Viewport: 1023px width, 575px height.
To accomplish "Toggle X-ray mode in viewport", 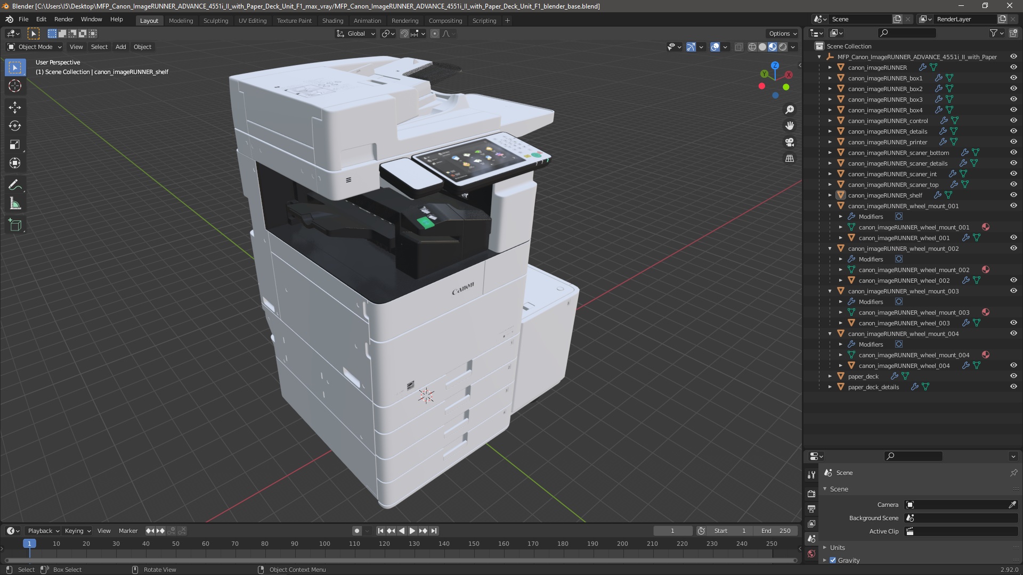I will click(x=738, y=47).
